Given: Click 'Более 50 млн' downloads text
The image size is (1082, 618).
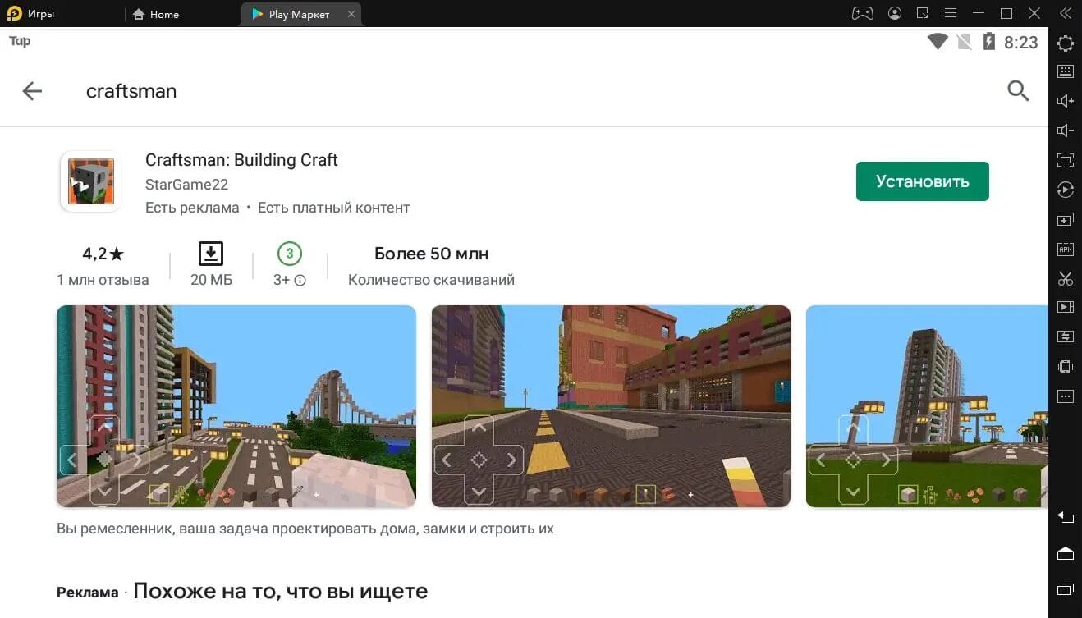Looking at the screenshot, I should pos(432,254).
